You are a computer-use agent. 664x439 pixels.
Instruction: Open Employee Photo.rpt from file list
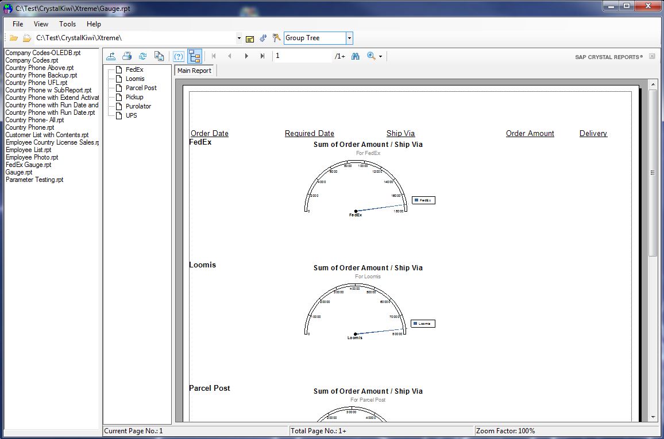[x=32, y=157]
